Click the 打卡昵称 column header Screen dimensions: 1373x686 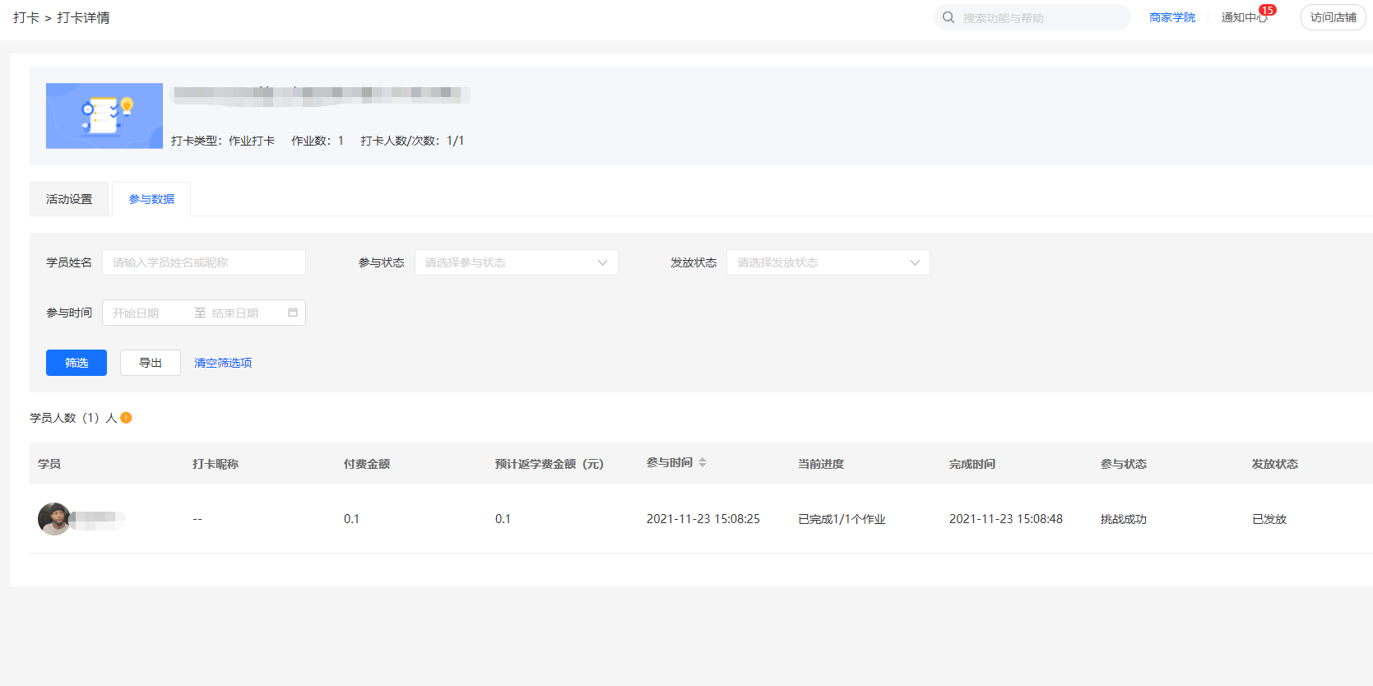pos(216,464)
